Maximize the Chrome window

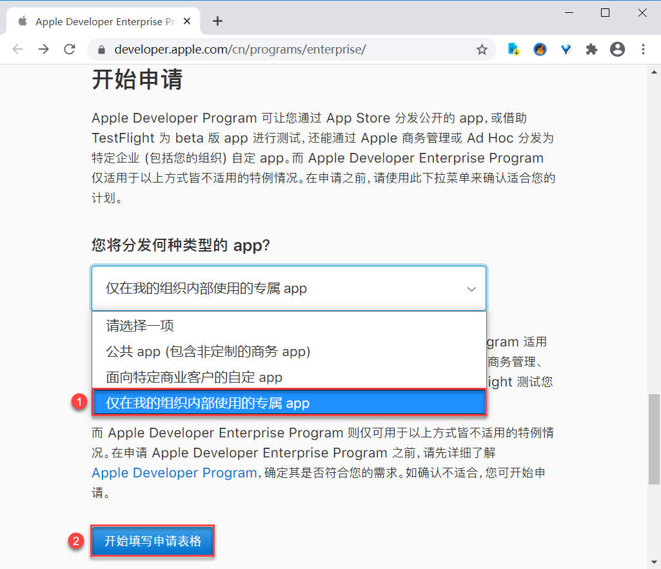click(x=605, y=13)
